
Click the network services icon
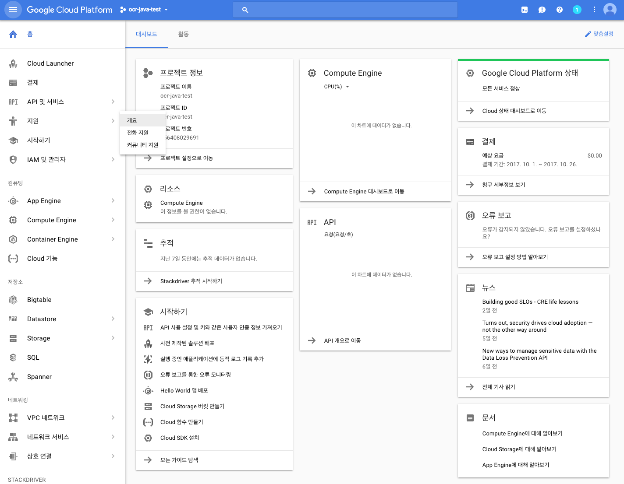click(13, 437)
